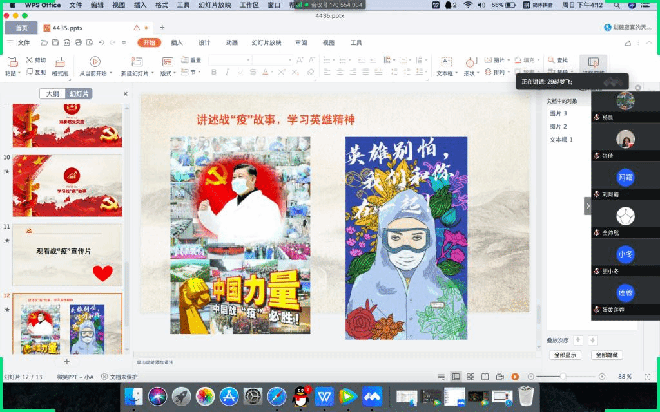The width and height of the screenshot is (660, 412).
Task: Click fit-to-window icon beside 88 %
Action: point(647,377)
